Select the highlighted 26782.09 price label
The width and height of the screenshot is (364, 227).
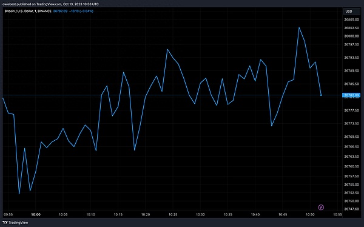point(351,95)
